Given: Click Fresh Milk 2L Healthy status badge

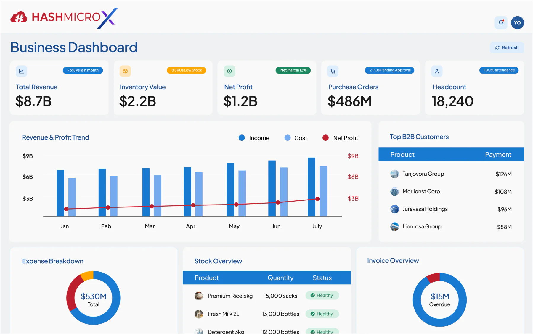Looking at the screenshot, I should point(322,314).
